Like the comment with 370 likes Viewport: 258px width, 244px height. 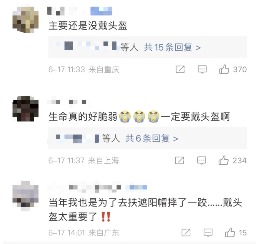pos(224,69)
